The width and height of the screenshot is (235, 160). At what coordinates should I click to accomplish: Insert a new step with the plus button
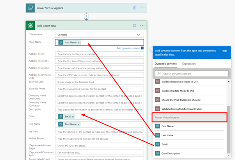pyautogui.click(x=86, y=16)
